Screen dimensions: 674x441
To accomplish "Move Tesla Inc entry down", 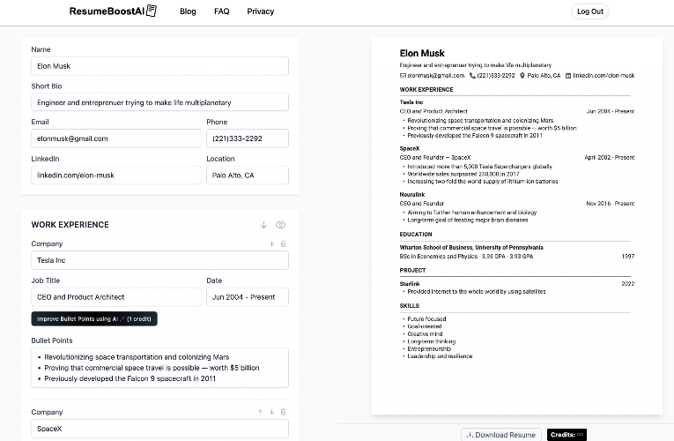I will [272, 243].
